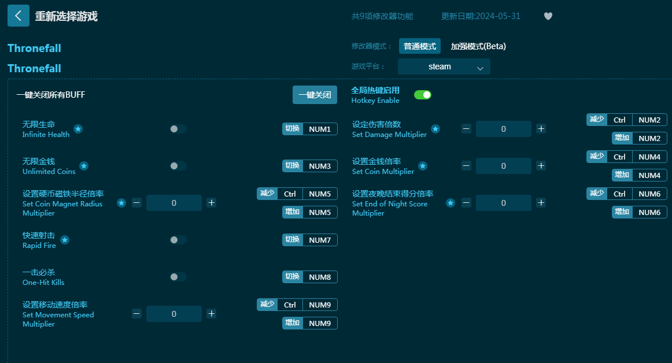Screen dimensions: 672x363
Task: Enable One-Hit Kills switch
Action: (x=178, y=277)
